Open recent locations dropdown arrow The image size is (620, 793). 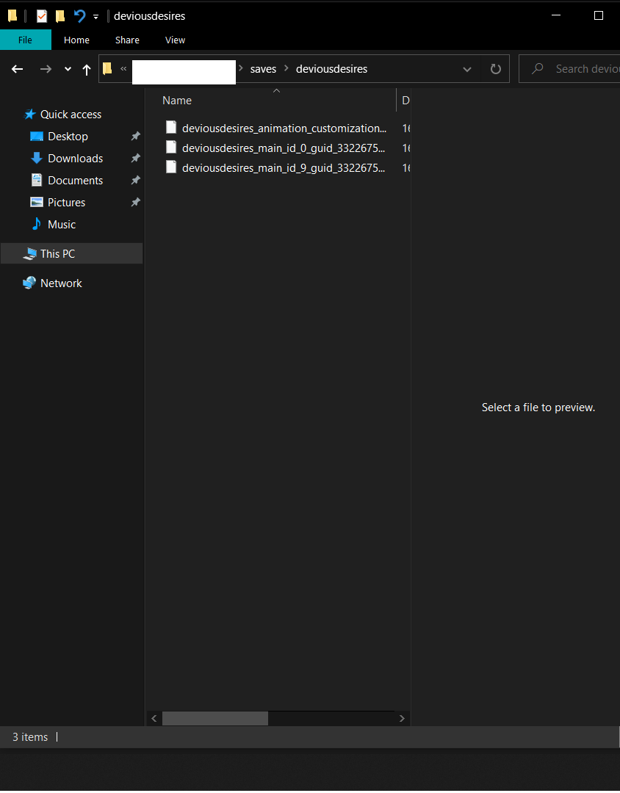(68, 69)
